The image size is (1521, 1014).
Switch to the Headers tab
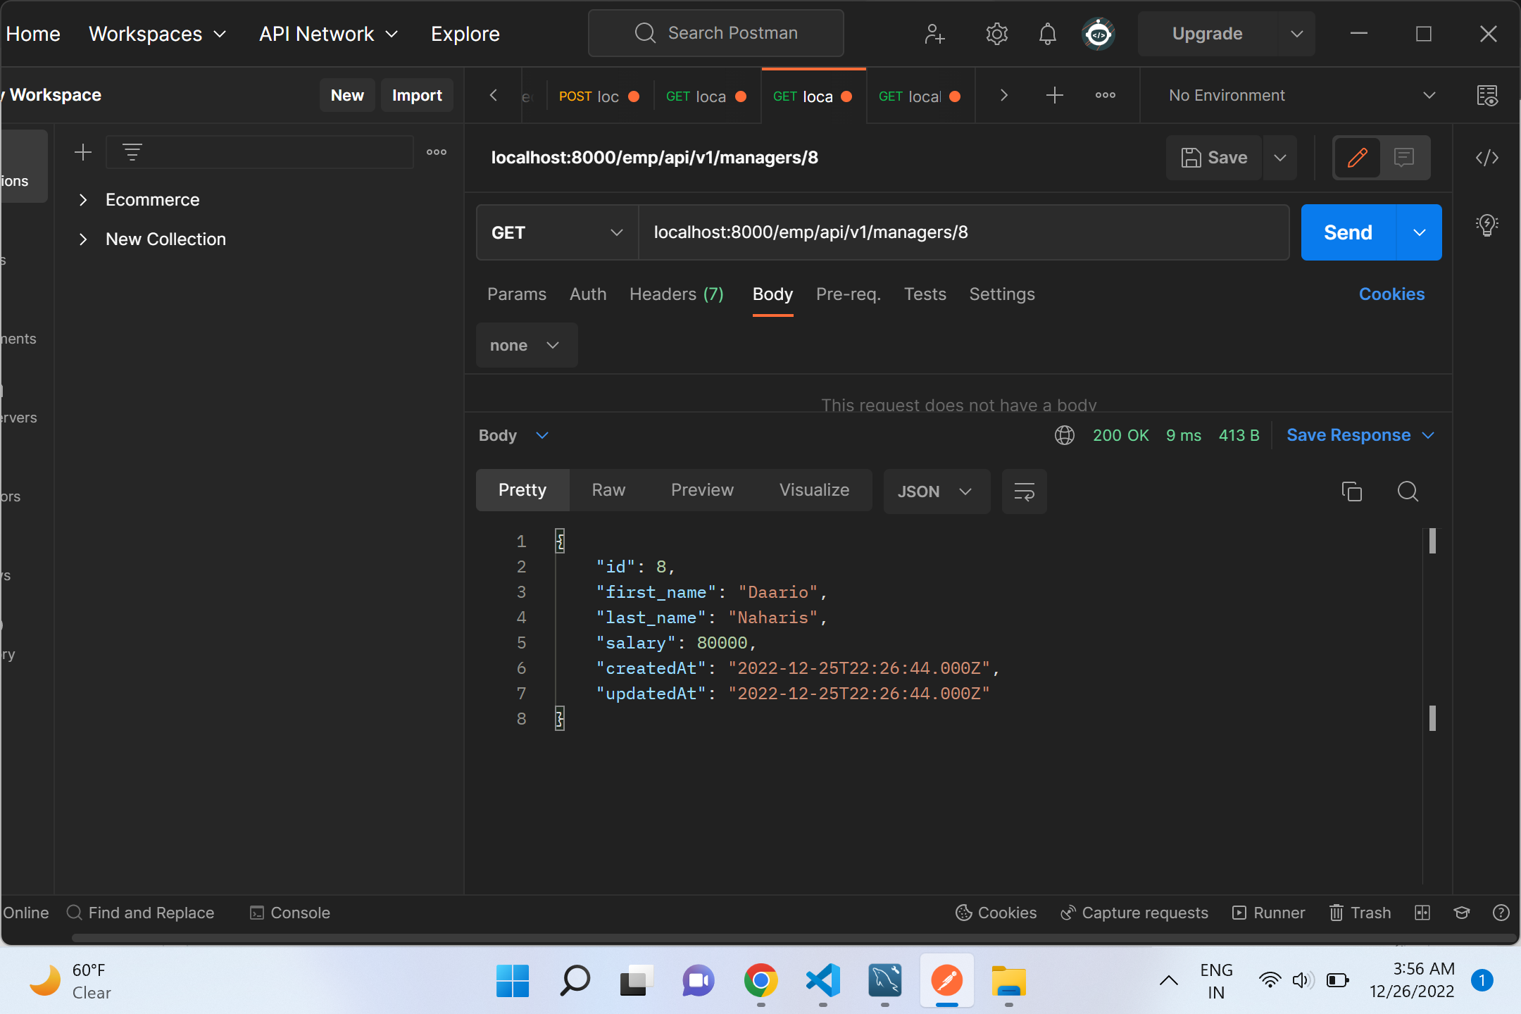[x=676, y=294]
